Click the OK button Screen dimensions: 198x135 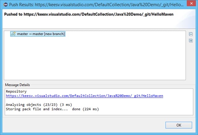(179, 125)
